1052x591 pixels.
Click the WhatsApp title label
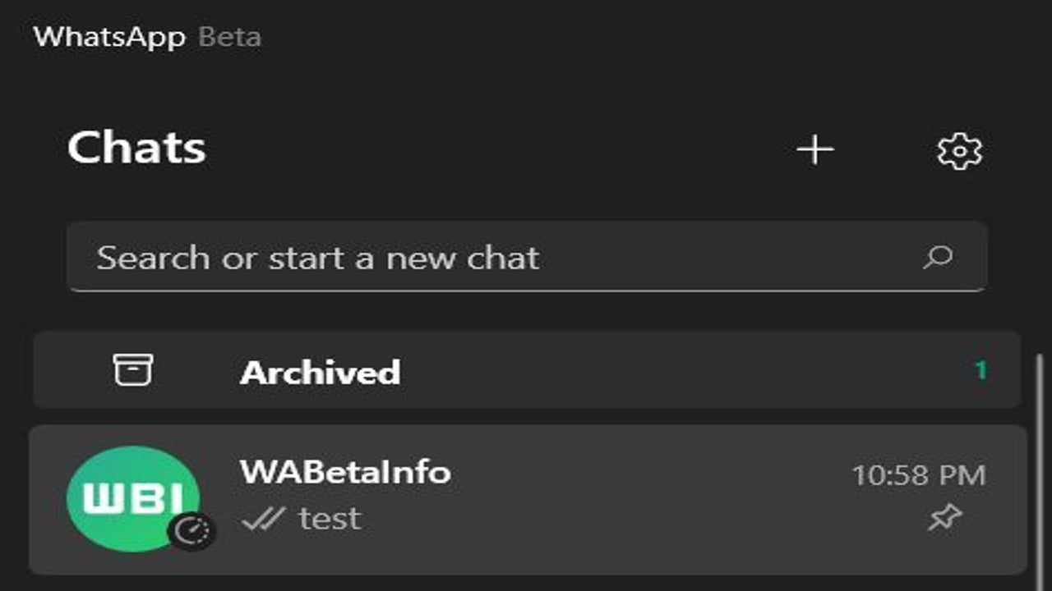coord(108,36)
